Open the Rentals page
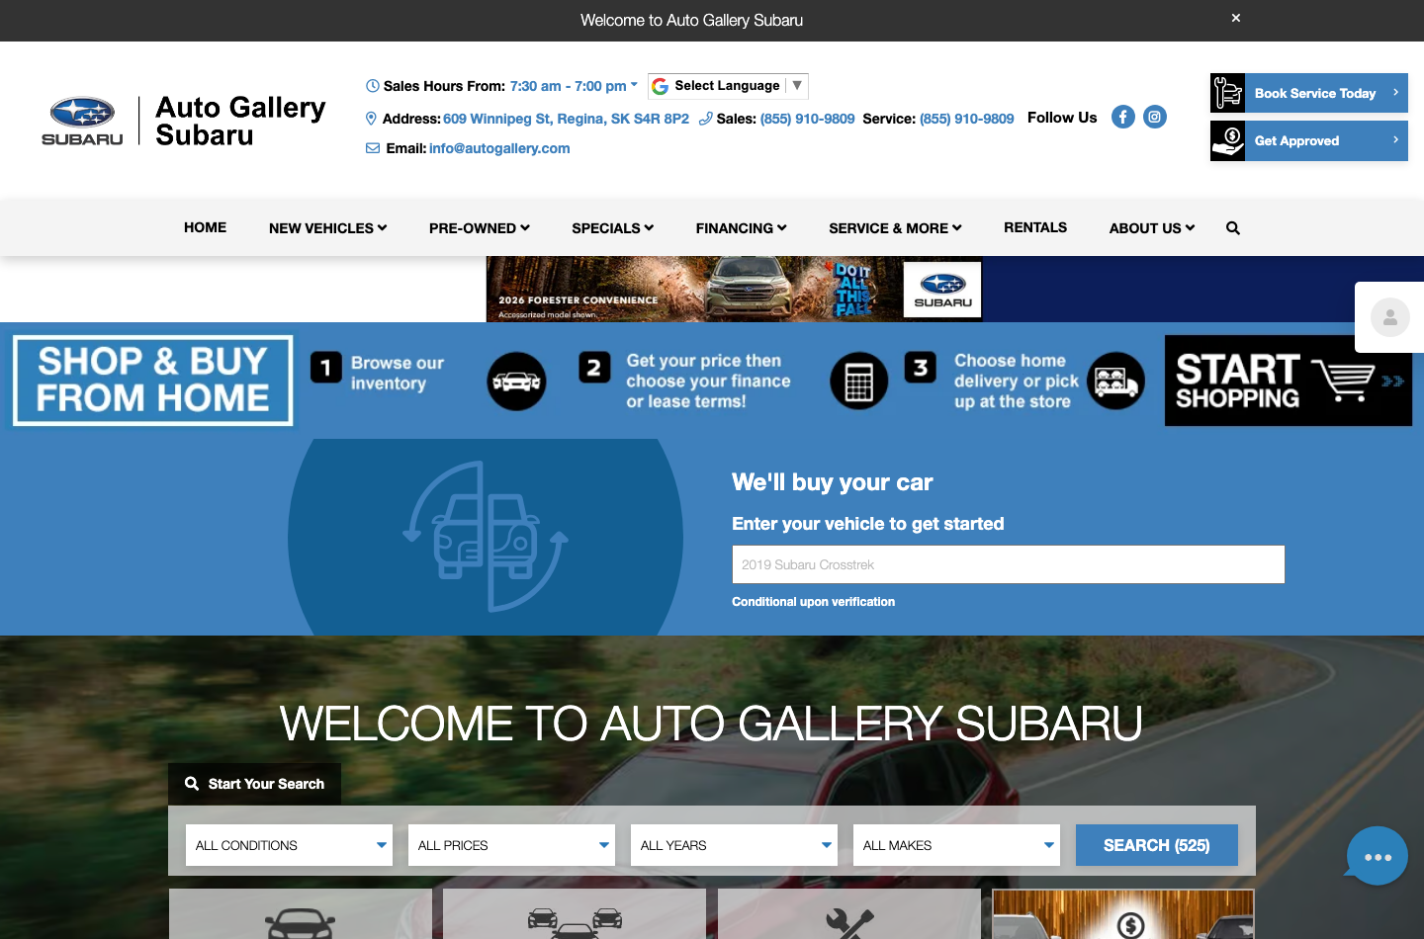 pos(1035,227)
